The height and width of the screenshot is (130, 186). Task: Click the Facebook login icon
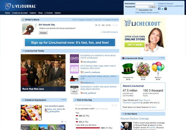point(159,9)
